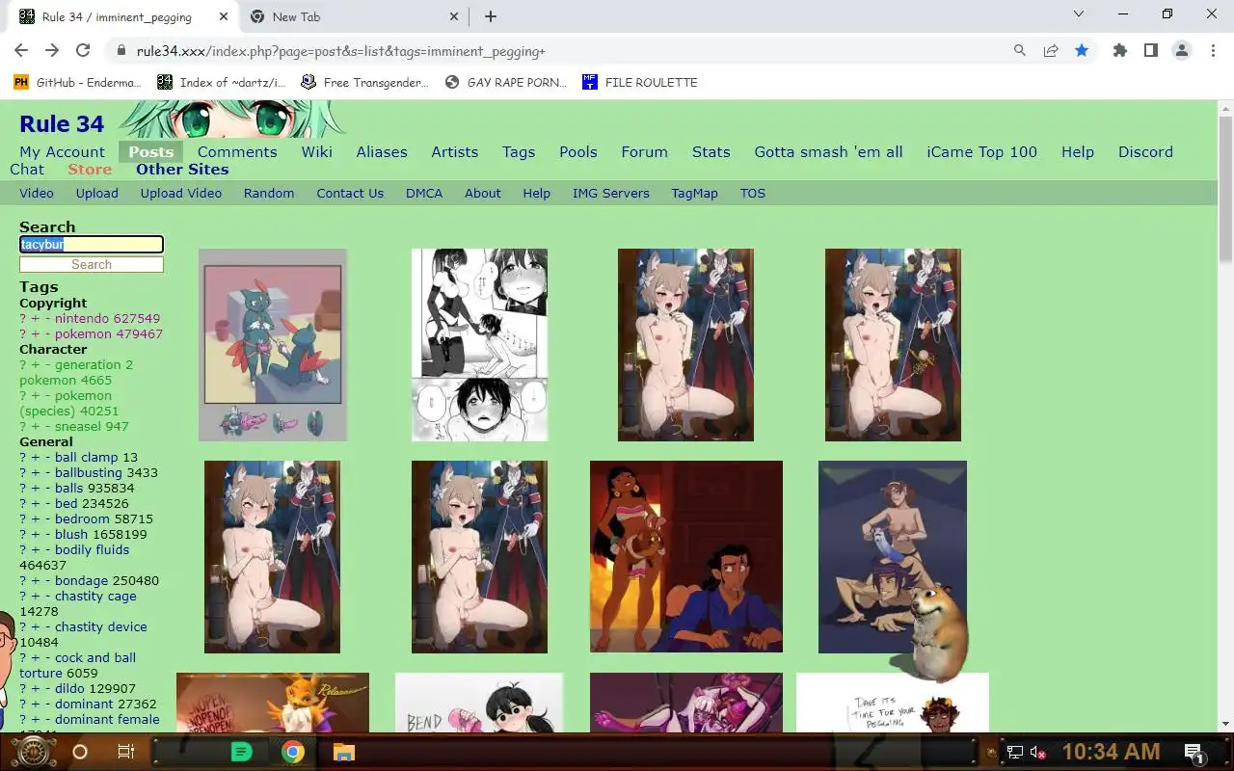Screen dimensions: 1234x771
Task: Click the plus sign beside bed tag
Action: [x=36, y=503]
